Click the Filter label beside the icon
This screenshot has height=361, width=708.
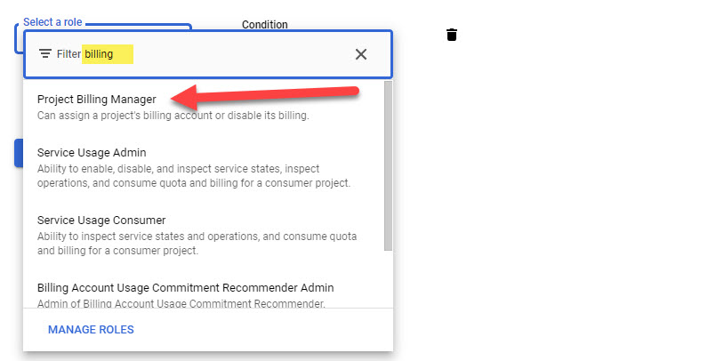(x=68, y=54)
